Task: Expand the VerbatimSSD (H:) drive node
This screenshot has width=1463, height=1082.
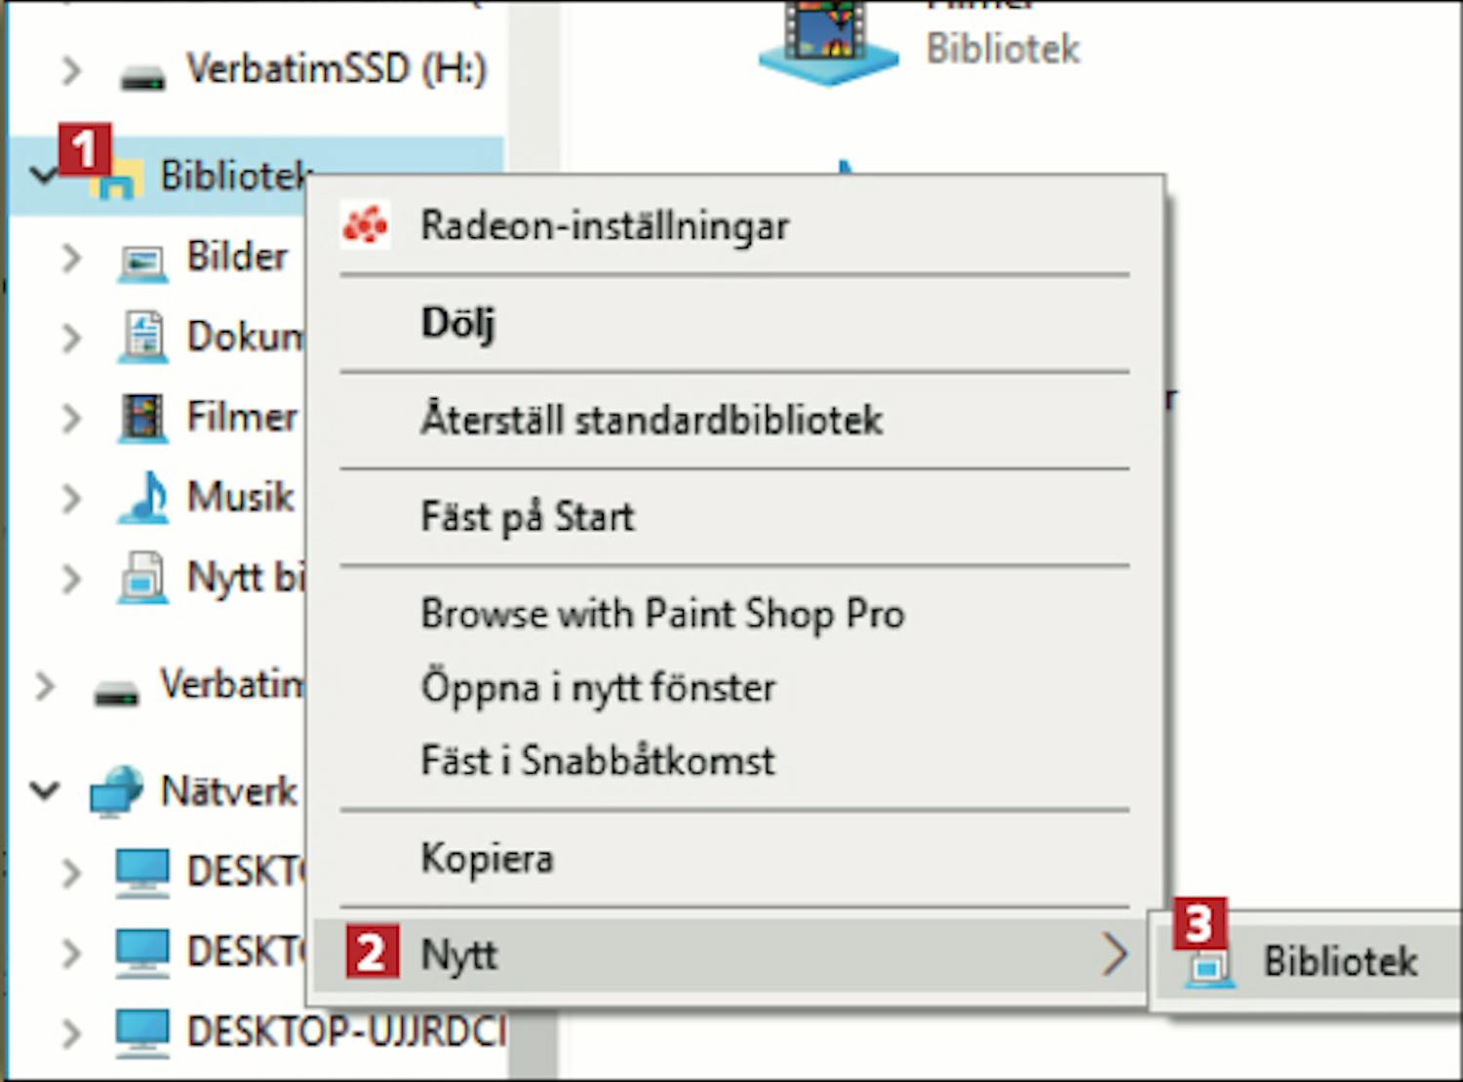Action: coord(70,70)
